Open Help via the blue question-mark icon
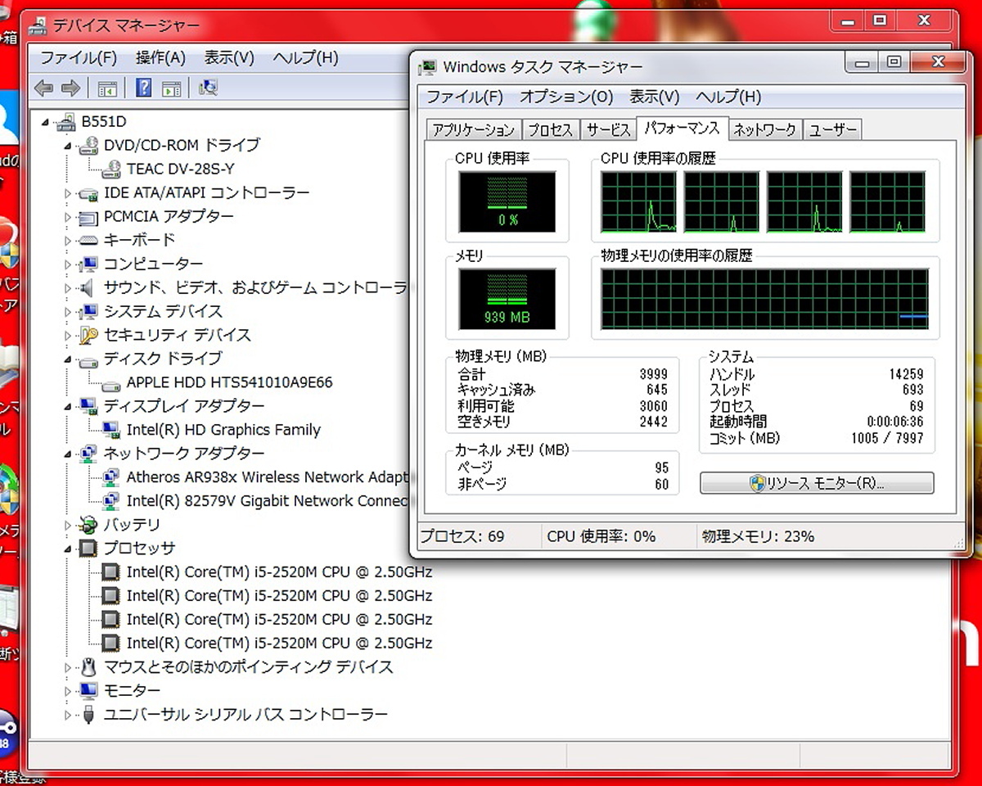 tap(144, 88)
